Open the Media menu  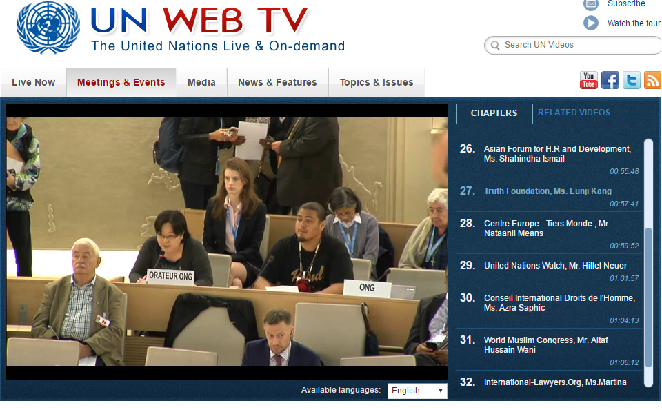(x=201, y=82)
